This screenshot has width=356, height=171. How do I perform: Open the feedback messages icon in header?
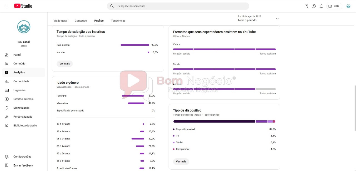pyautogui.click(x=306, y=6)
